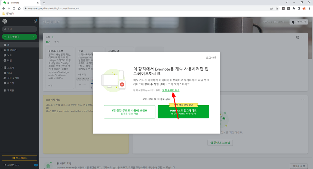Expand the account dropdown arrow beside avatar
The image size is (313, 169).
point(31,21)
